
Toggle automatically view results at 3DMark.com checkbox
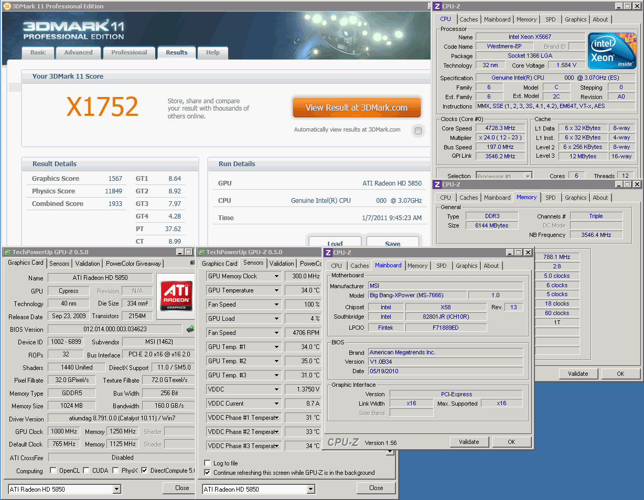tap(418, 131)
